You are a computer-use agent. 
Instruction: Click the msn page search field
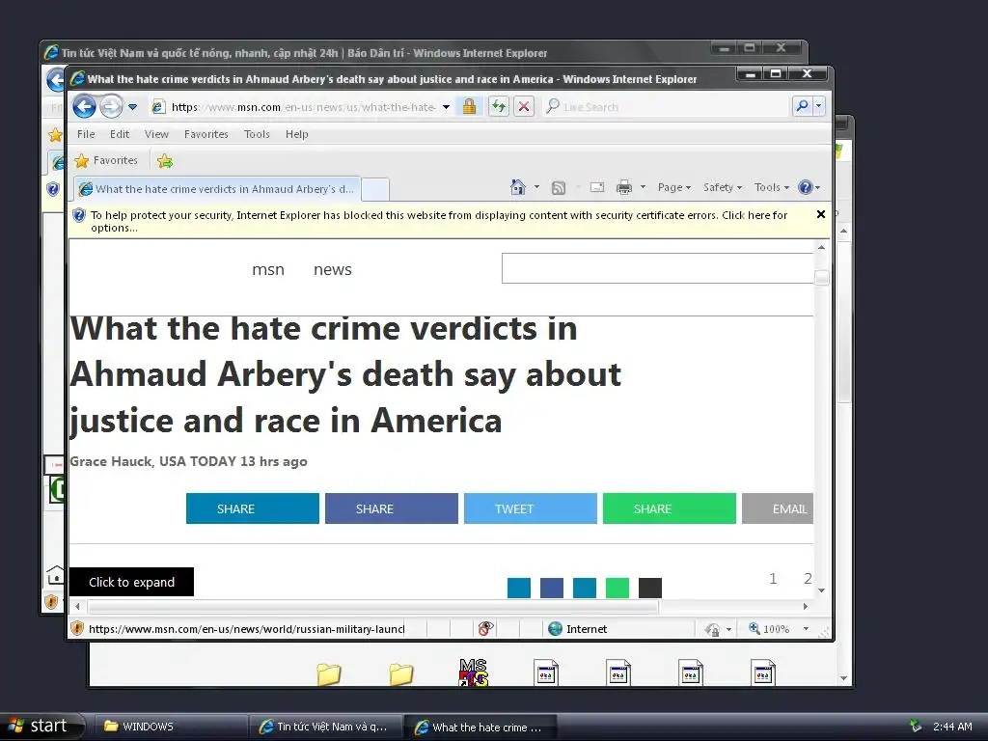click(657, 268)
